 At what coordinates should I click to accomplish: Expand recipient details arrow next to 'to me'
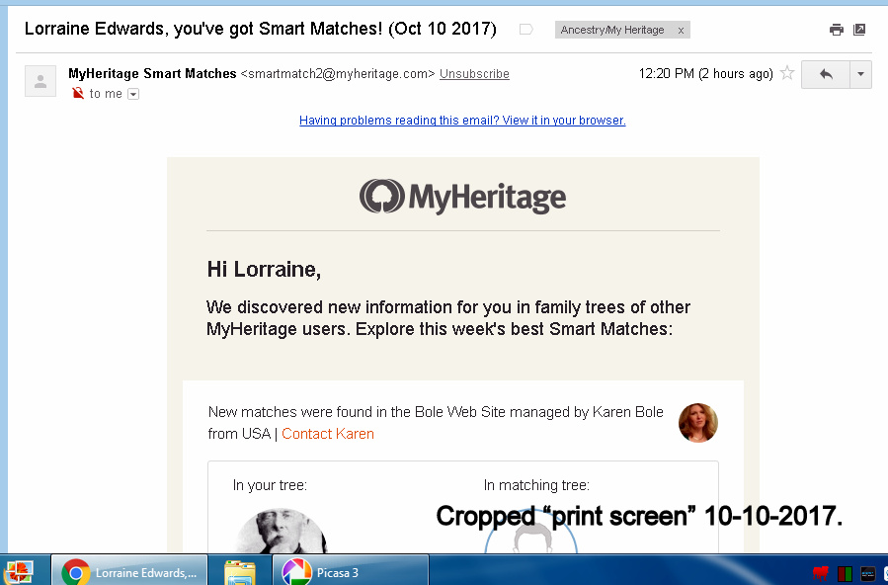pos(133,94)
